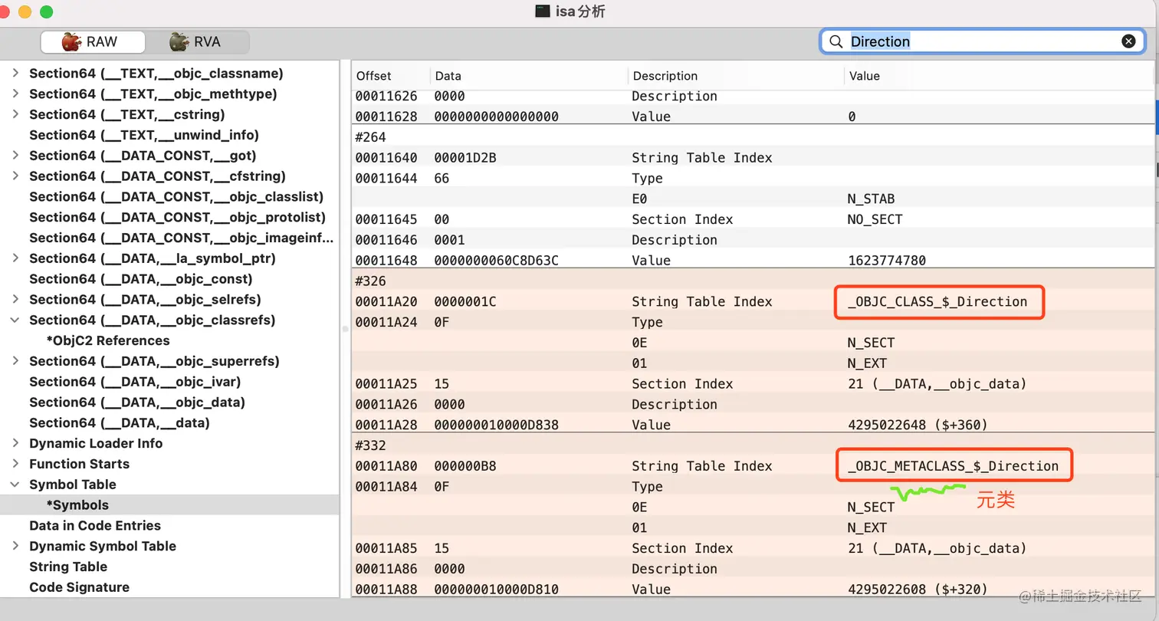
Task: Click data 00001D2B in offset 00011640
Action: [465, 158]
